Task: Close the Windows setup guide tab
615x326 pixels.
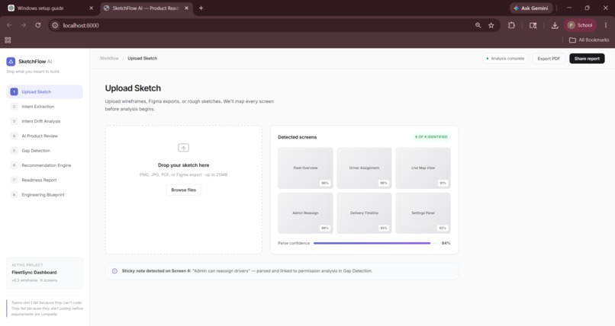Action: (91, 8)
